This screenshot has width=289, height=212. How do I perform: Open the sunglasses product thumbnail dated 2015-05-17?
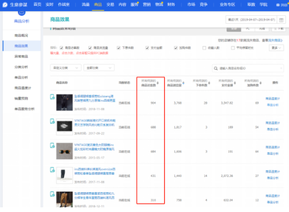[x=64, y=151]
